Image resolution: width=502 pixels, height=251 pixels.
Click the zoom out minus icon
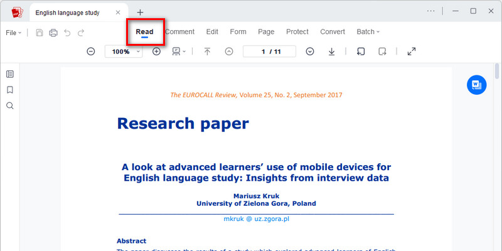(x=91, y=51)
